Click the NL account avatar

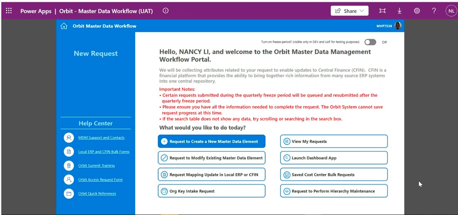click(451, 11)
